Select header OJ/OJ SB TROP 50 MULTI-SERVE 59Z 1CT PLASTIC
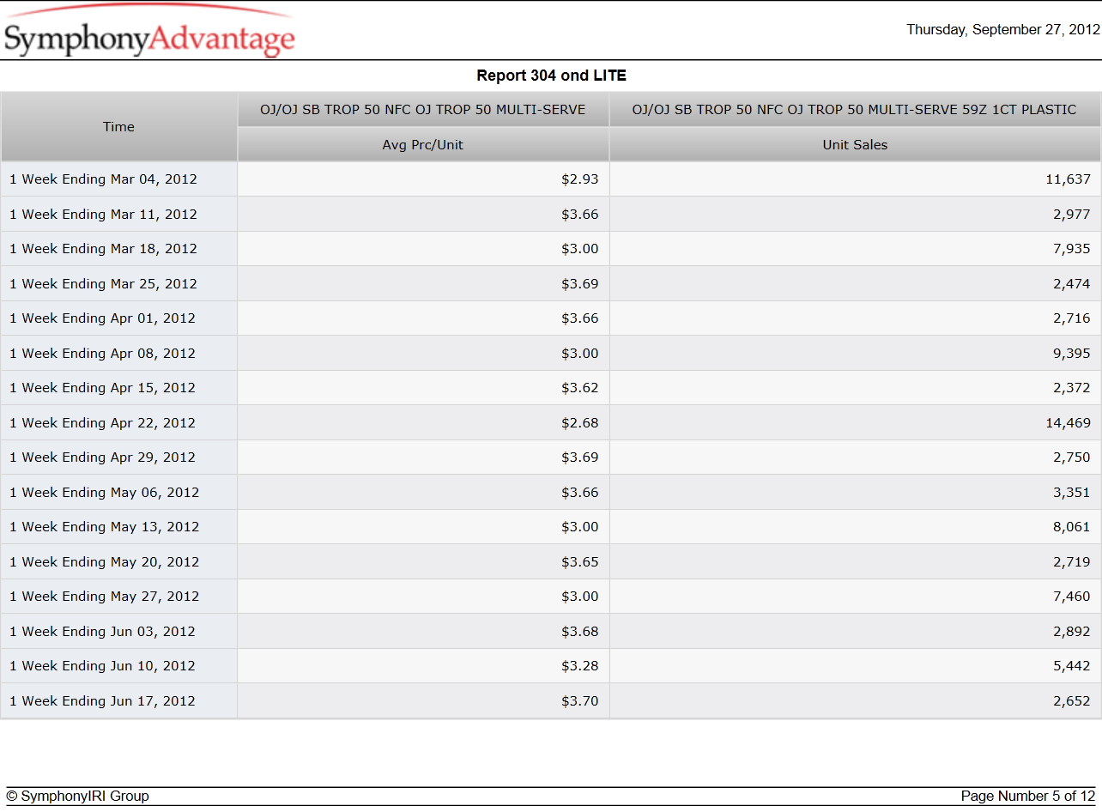This screenshot has height=812, width=1102. pos(855,110)
